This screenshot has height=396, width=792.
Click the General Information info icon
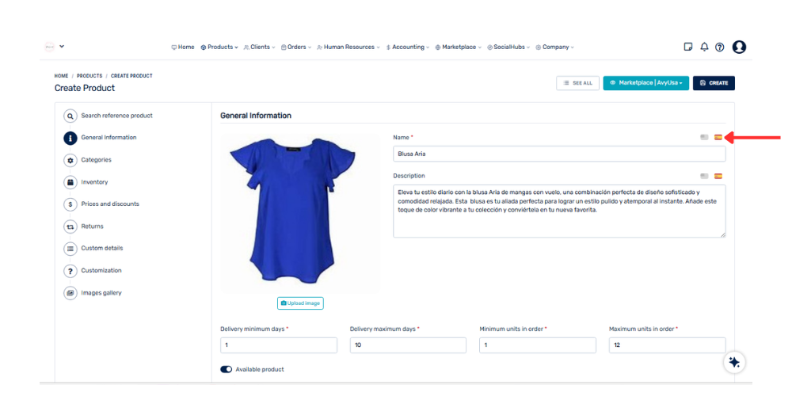pos(70,138)
